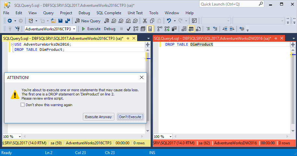Click the Execute toolbar button
The height and width of the screenshot is (156, 297).
[x=91, y=29]
